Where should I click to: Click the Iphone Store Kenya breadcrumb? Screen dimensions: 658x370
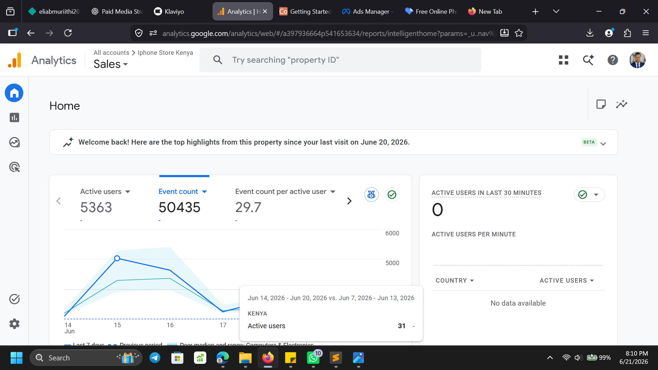(165, 52)
